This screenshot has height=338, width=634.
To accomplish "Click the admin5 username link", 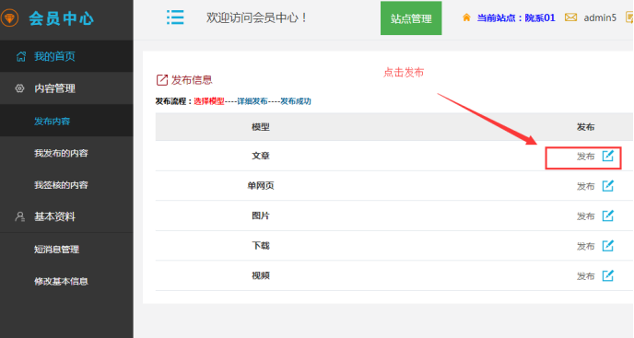I will (600, 17).
